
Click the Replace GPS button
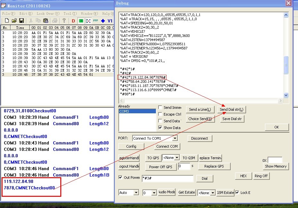214,166
